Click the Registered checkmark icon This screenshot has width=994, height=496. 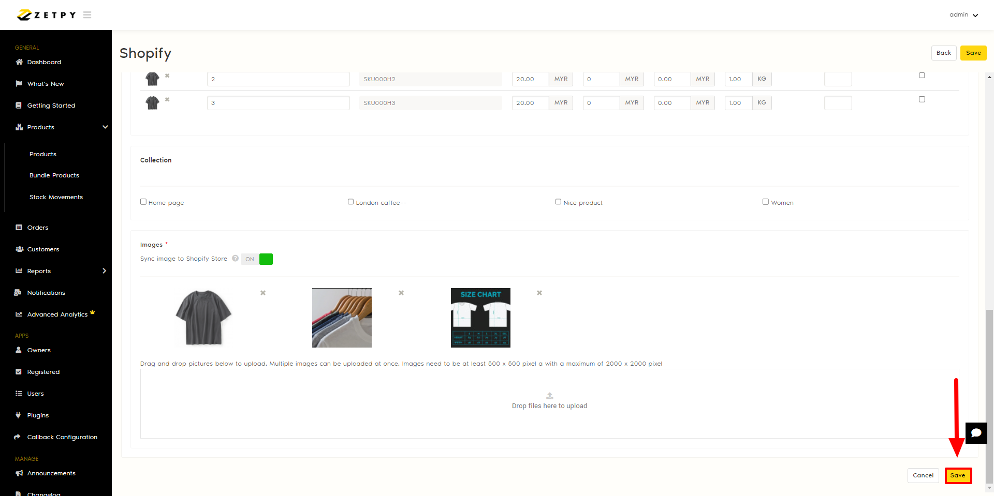19,372
